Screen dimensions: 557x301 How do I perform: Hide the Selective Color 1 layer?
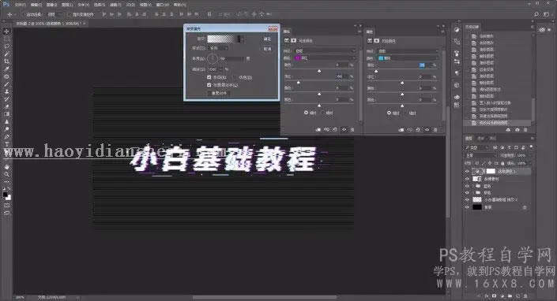click(467, 171)
